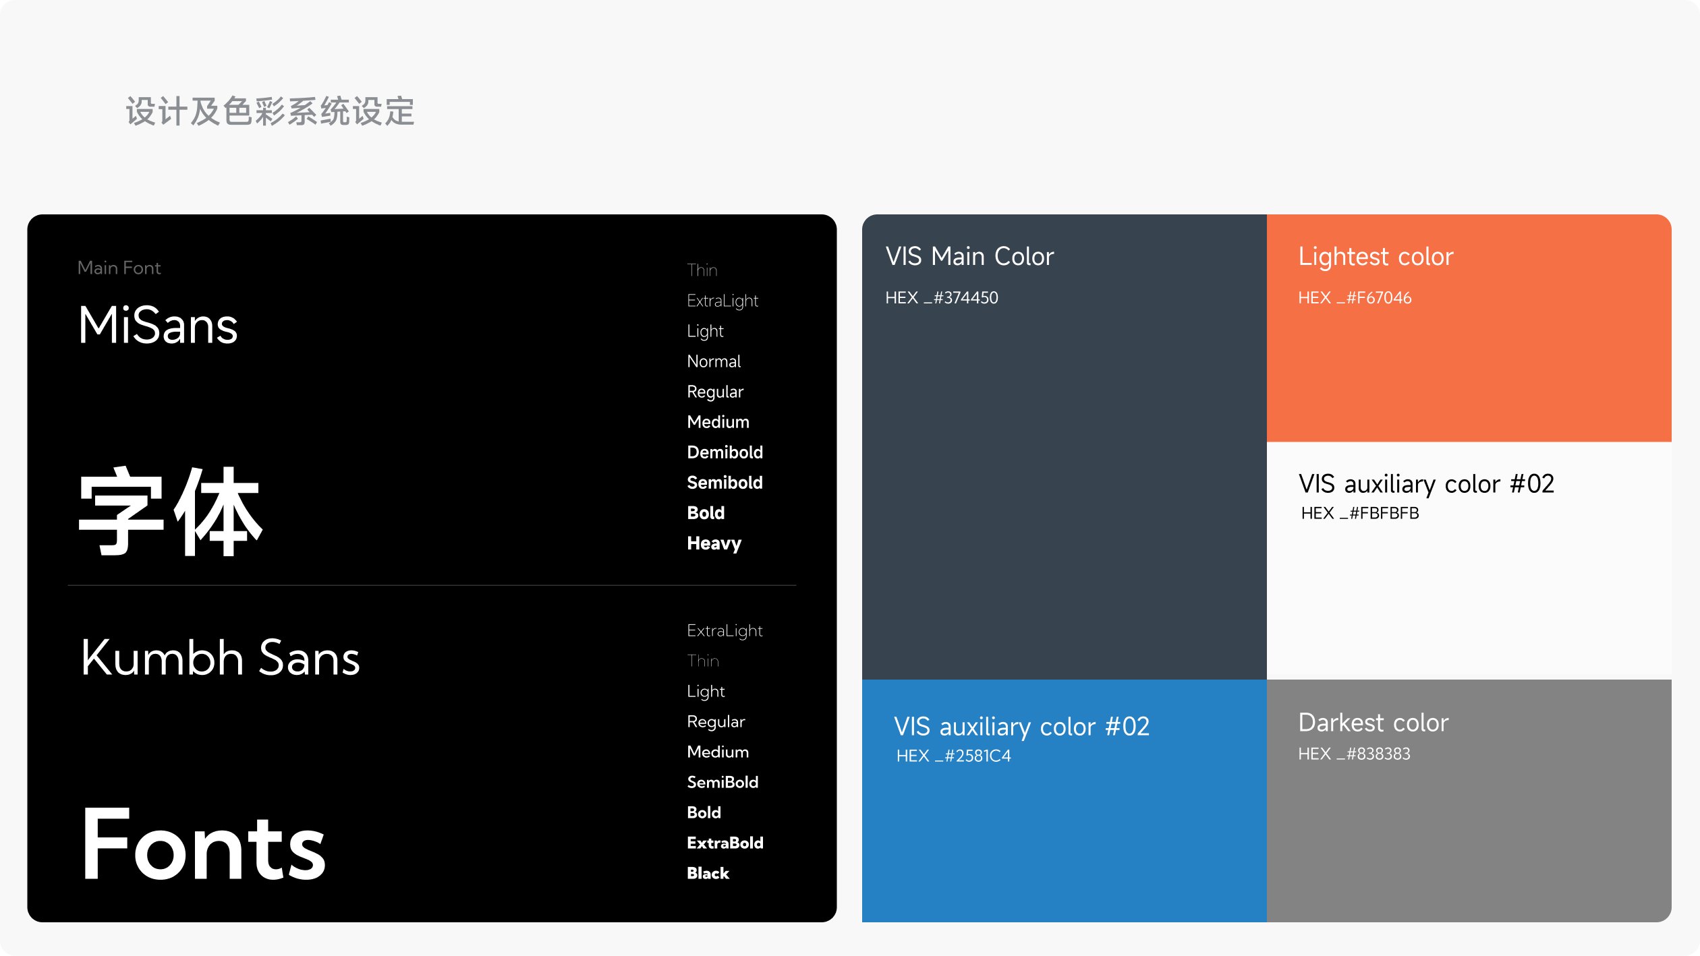The height and width of the screenshot is (956, 1700).
Task: Select the Heavy font weight label
Action: (x=714, y=543)
